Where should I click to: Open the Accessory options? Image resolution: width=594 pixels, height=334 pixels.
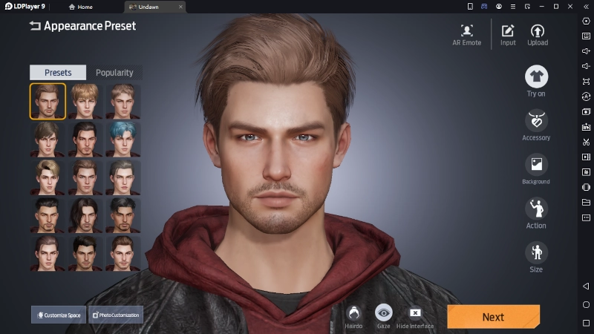[x=536, y=125]
